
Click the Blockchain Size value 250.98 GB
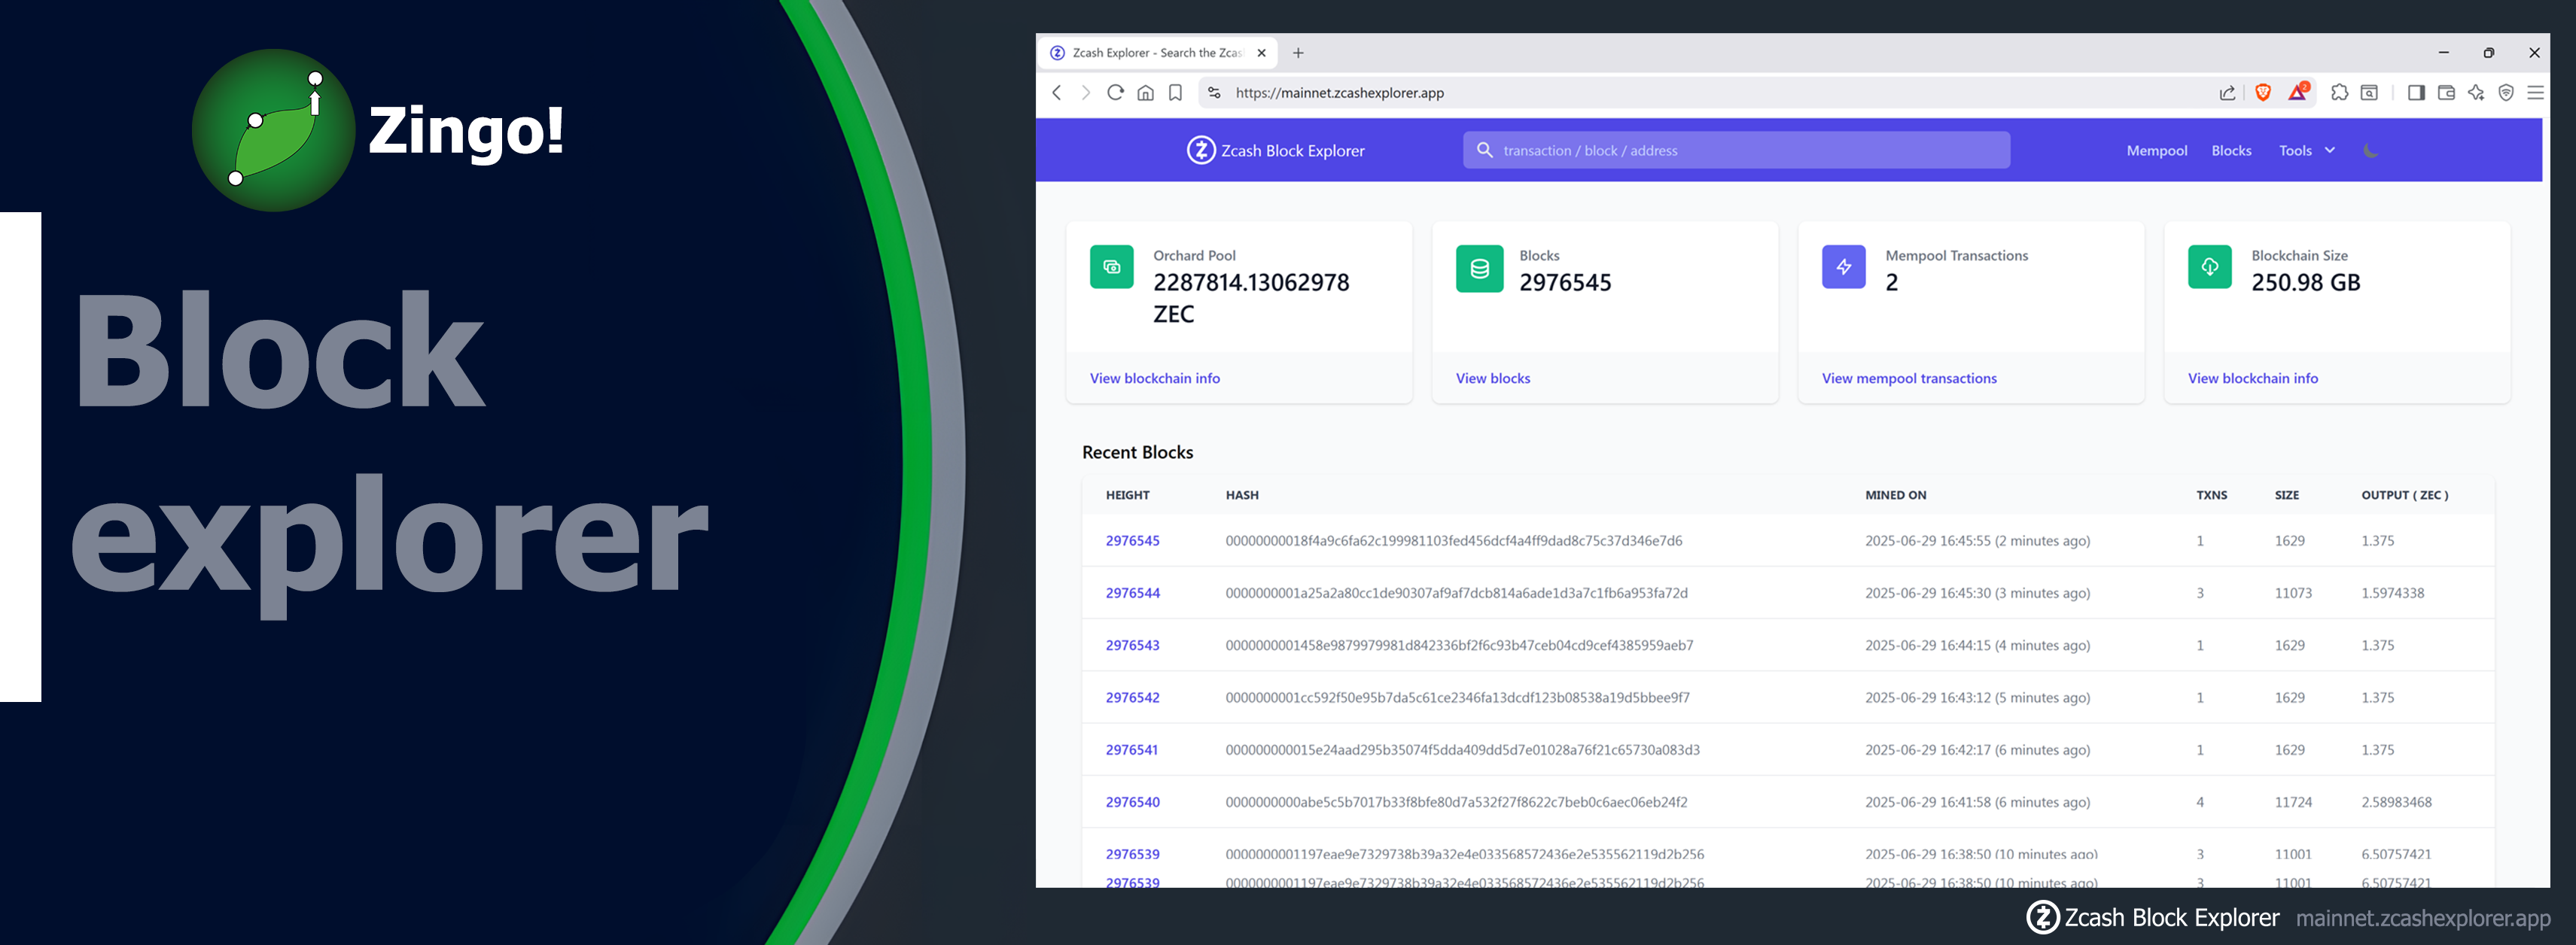click(x=2306, y=283)
